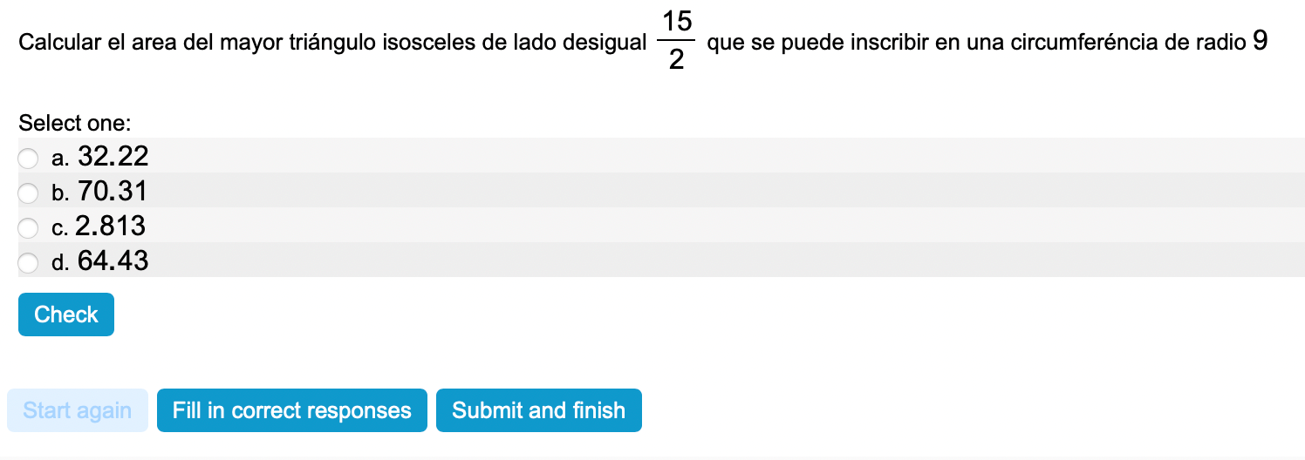Select radio button for option a
Screen dimensions: 1305x460
(x=29, y=158)
